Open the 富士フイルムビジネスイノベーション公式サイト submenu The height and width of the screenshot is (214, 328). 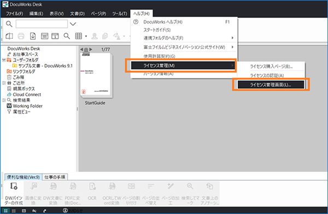pyautogui.click(x=184, y=47)
